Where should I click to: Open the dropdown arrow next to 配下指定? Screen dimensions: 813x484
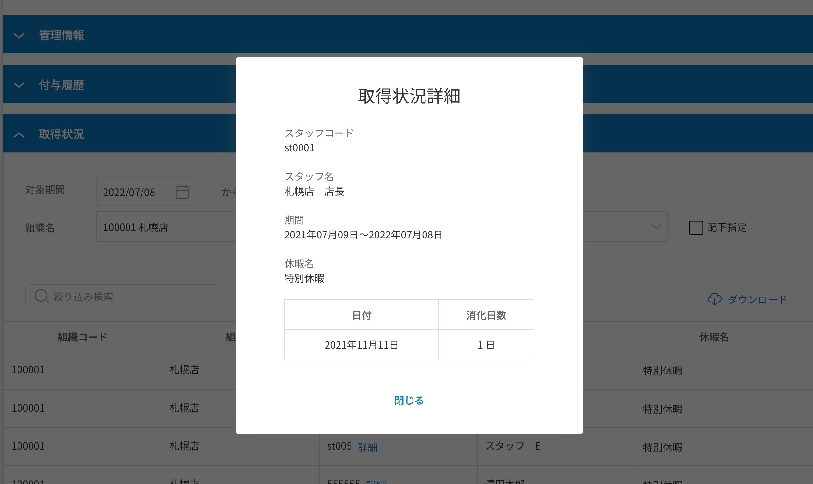656,227
